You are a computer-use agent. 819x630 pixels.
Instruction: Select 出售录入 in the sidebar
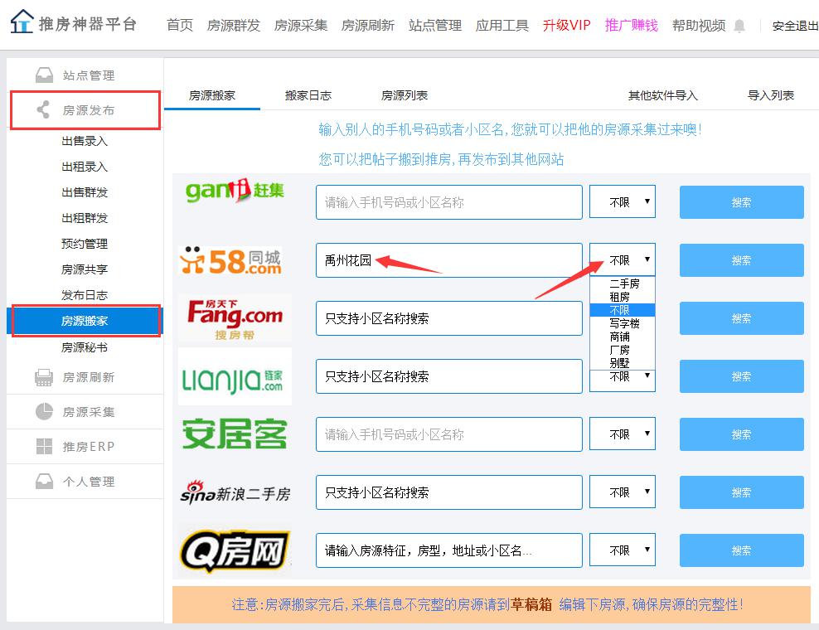[85, 141]
